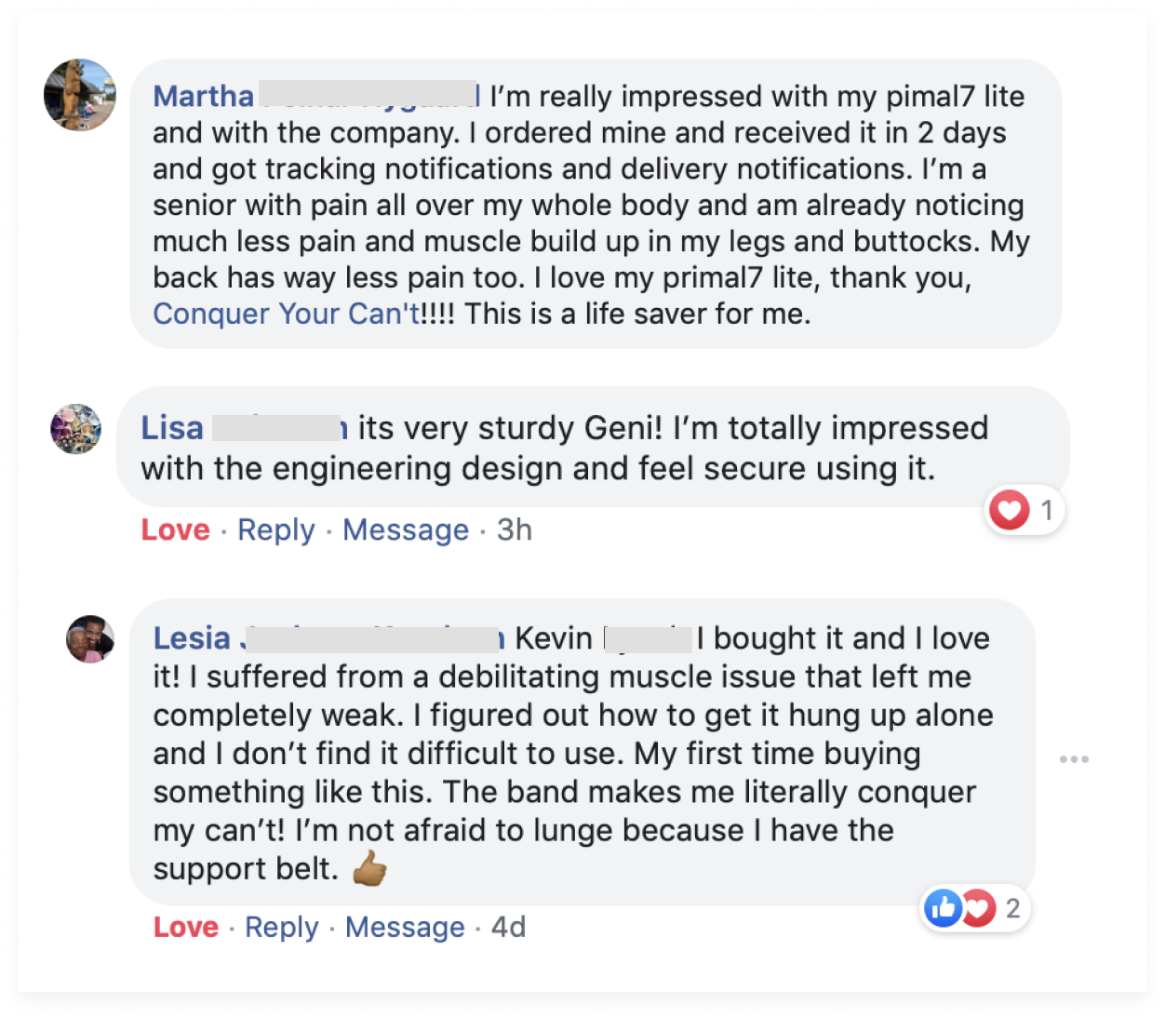Open the 4d timestamp on Lesia's comment

click(509, 927)
